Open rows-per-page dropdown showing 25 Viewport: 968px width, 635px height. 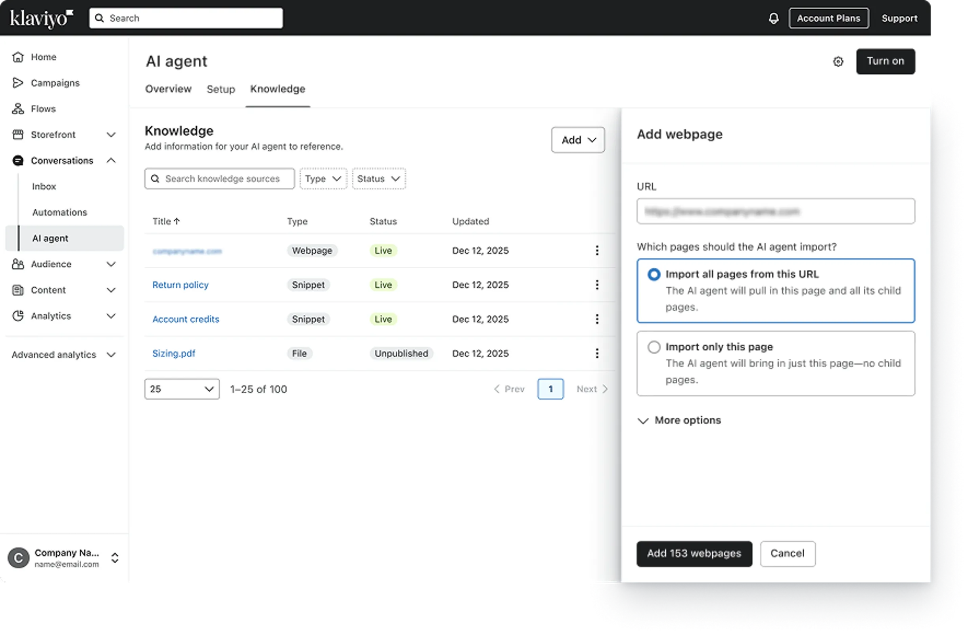pos(181,389)
